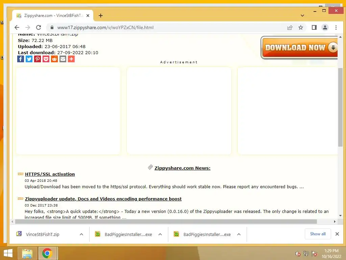The height and width of the screenshot is (260, 346).
Task: Share file on Twitter
Action: (29, 59)
